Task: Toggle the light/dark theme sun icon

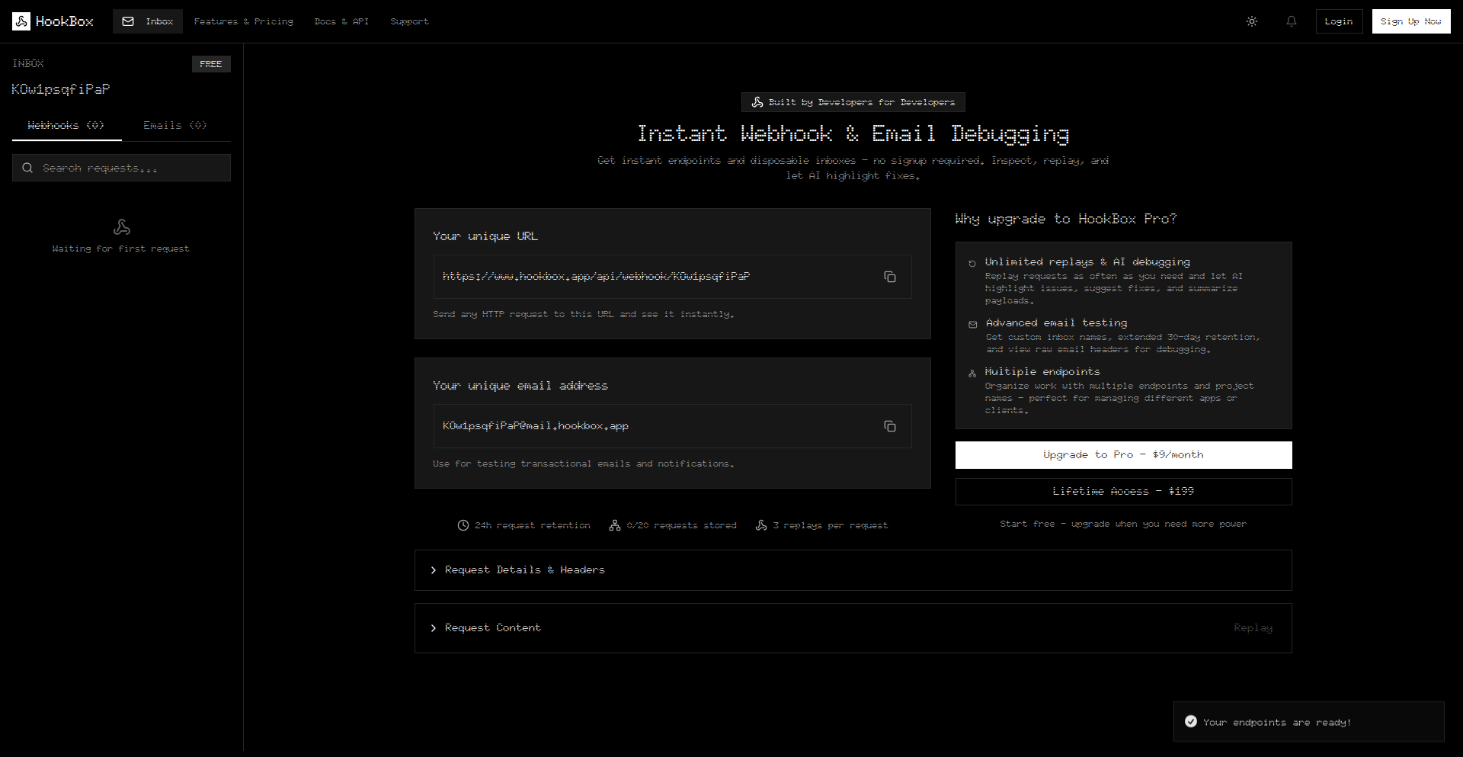Action: point(1252,21)
